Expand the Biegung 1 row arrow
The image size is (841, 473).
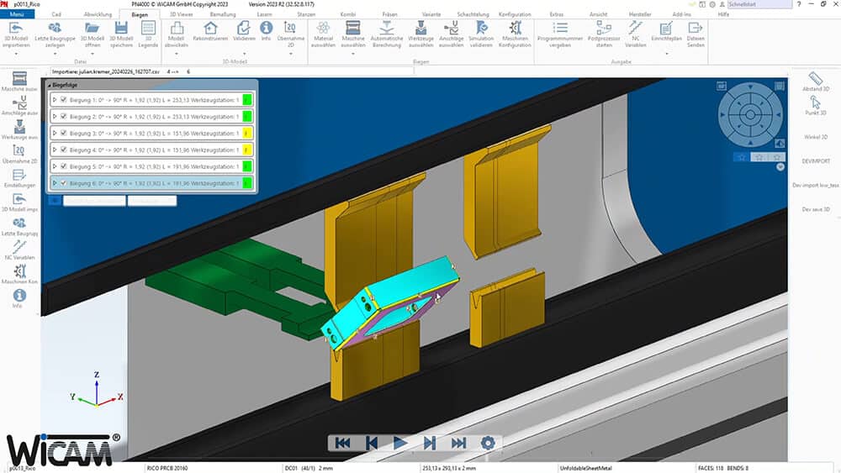tap(55, 100)
